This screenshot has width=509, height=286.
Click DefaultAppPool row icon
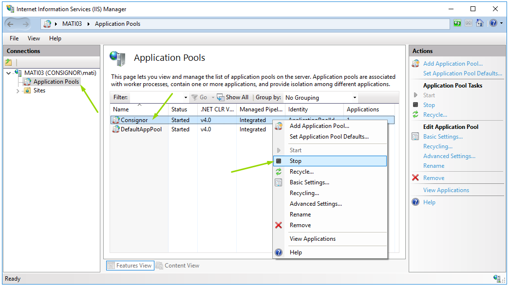pyautogui.click(x=115, y=129)
